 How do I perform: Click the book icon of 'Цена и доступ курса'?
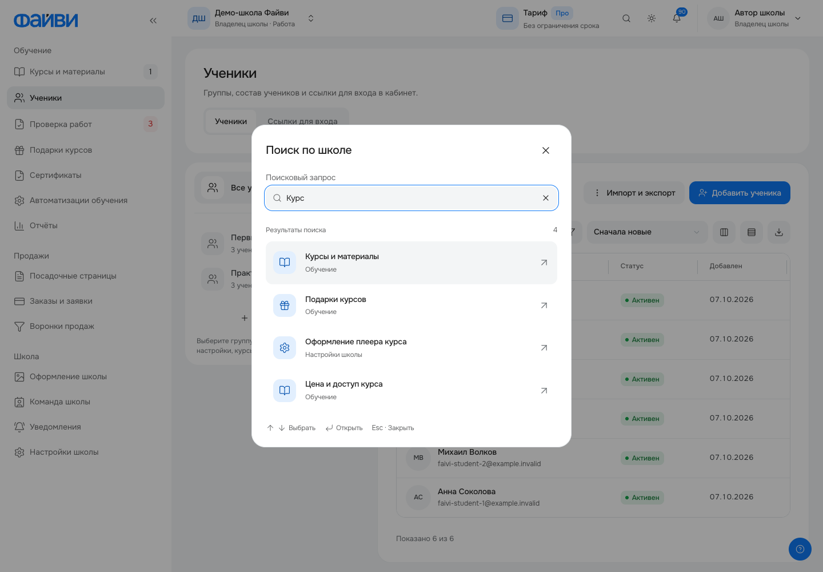pos(285,391)
